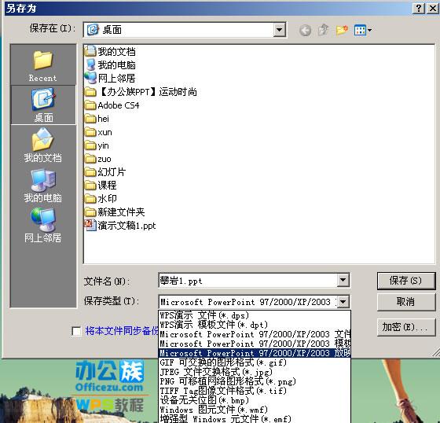Click the 加密(E)... button
This screenshot has width=440, height=423.
pos(406,327)
